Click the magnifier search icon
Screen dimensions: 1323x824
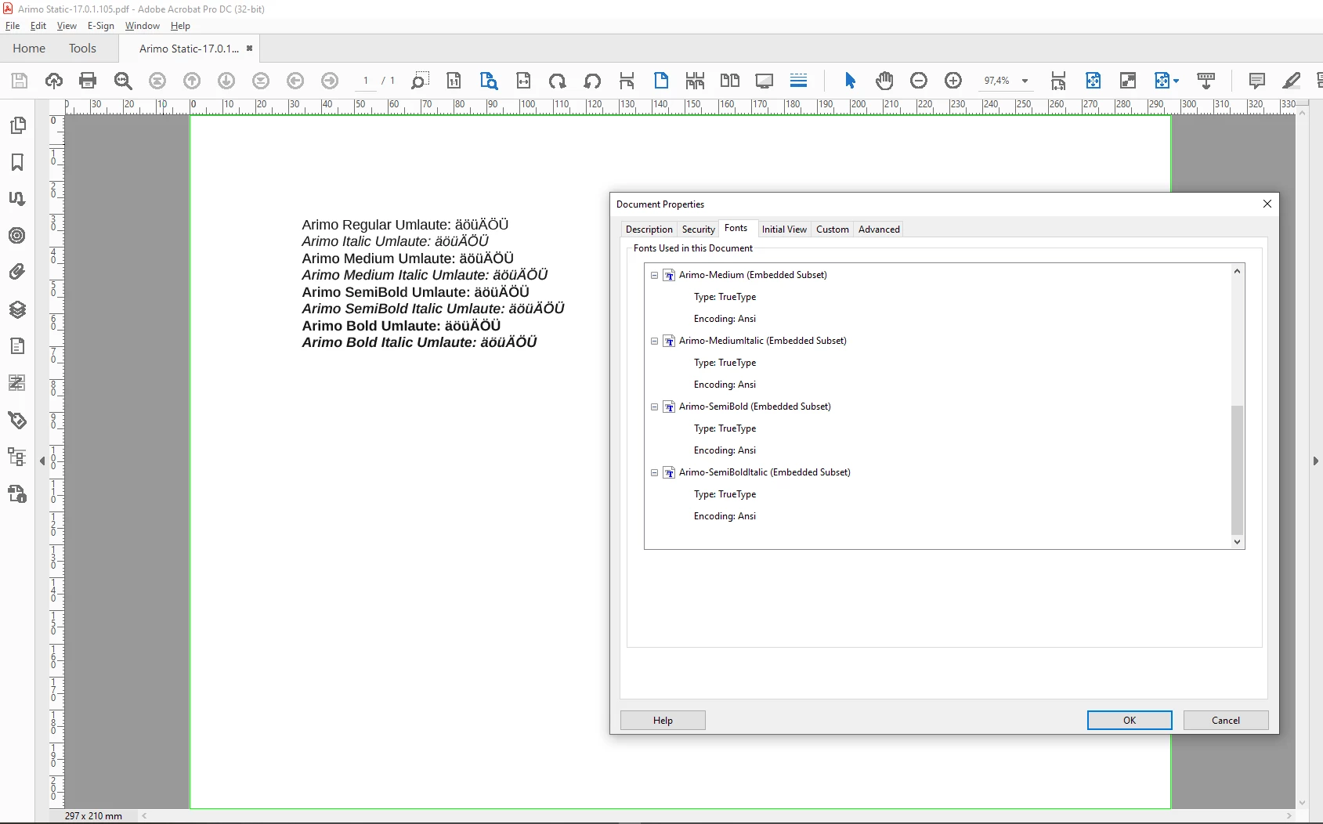pyautogui.click(x=123, y=81)
